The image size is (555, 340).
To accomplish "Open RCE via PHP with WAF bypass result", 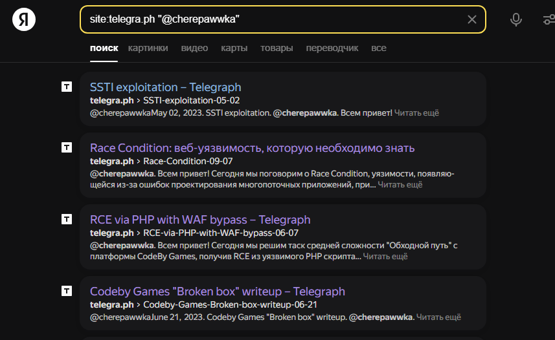I will point(200,220).
